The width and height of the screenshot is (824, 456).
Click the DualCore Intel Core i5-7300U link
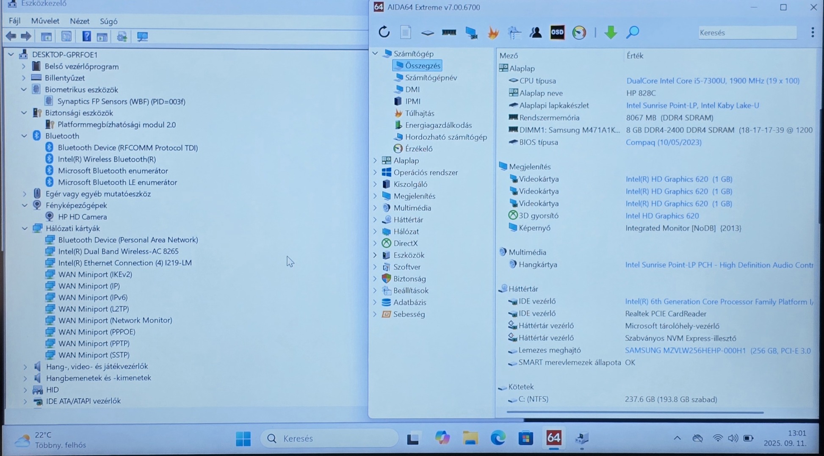click(x=713, y=81)
